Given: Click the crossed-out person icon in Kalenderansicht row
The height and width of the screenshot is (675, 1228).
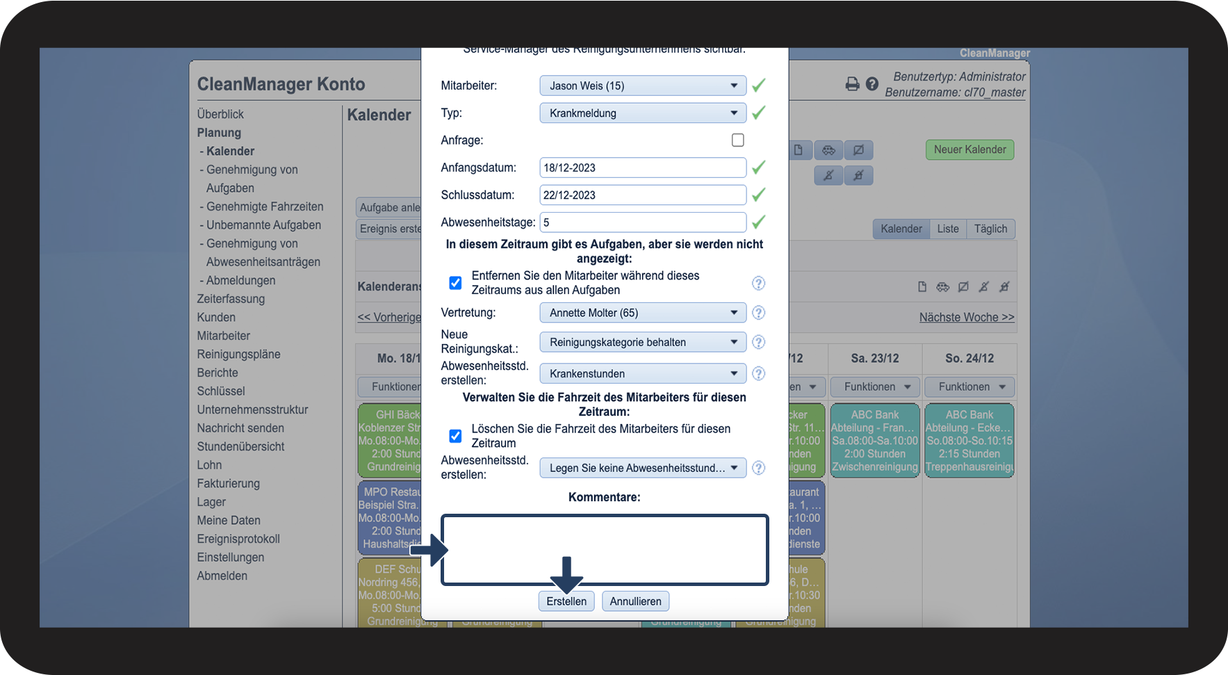Looking at the screenshot, I should [x=984, y=286].
